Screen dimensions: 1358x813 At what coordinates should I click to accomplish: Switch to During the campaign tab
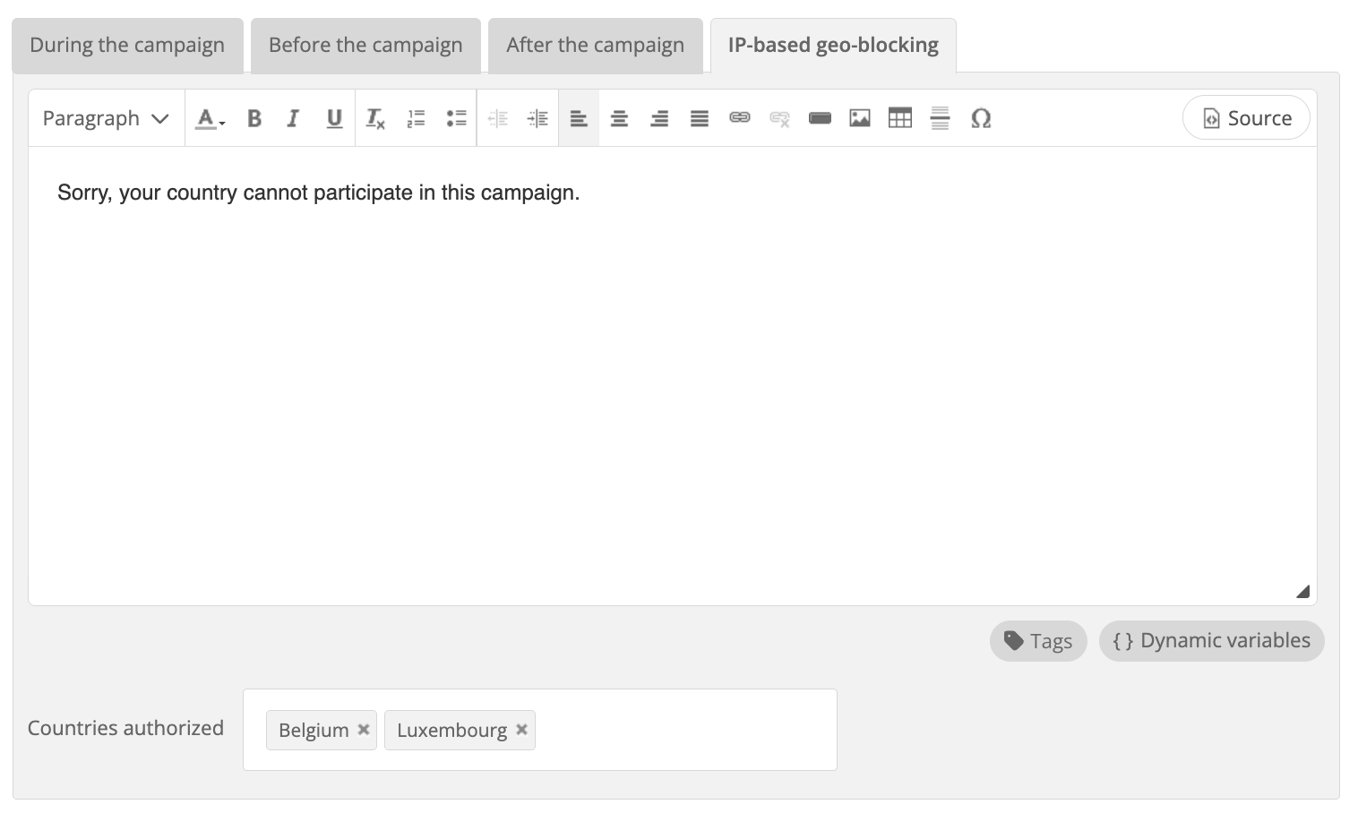pyautogui.click(x=127, y=45)
